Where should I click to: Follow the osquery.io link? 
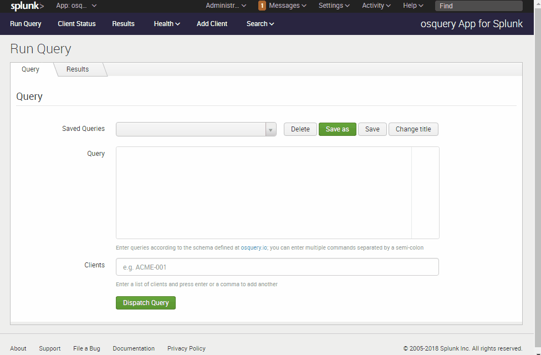point(254,247)
